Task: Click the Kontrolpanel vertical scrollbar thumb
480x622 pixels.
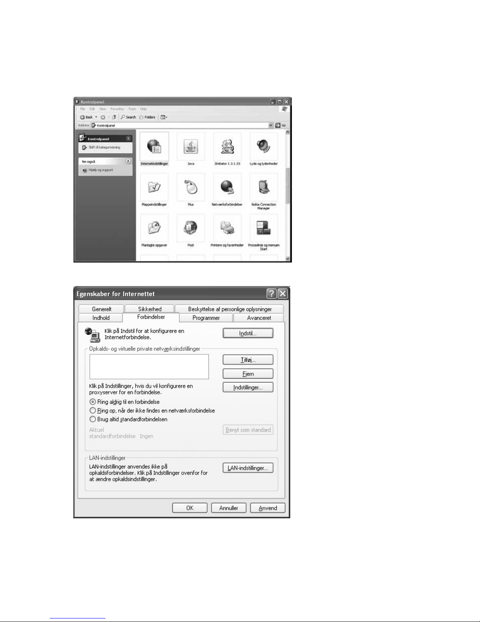Action: [x=288, y=186]
